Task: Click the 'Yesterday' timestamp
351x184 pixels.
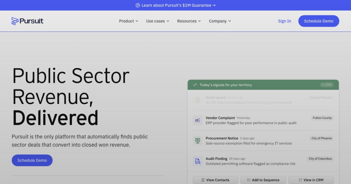Action: [243, 118]
